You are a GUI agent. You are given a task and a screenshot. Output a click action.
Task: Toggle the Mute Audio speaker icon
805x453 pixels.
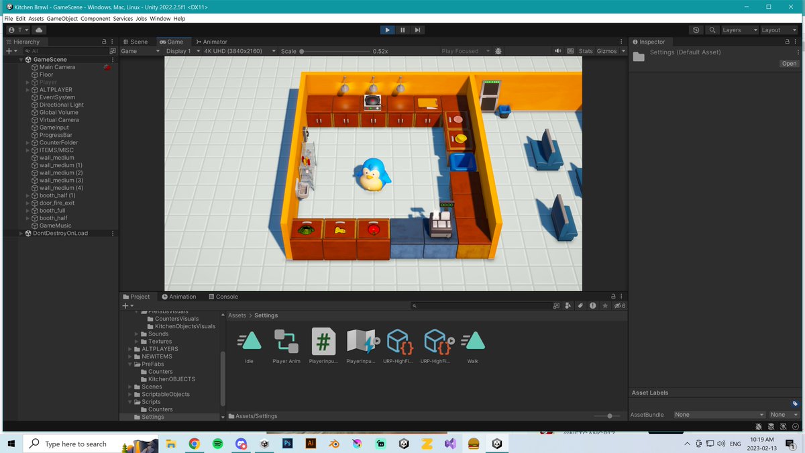(557, 51)
